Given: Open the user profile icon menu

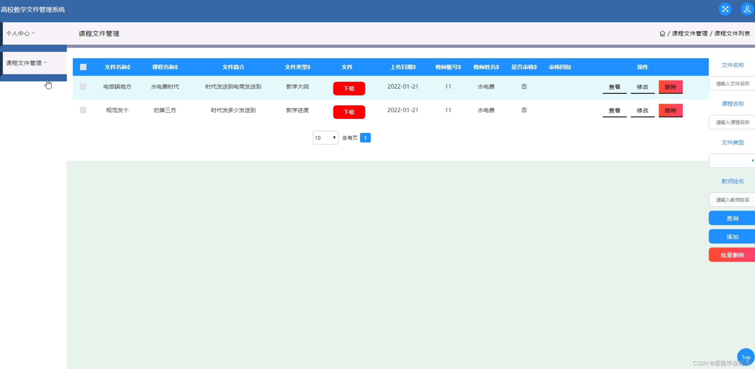Looking at the screenshot, I should 747,9.
